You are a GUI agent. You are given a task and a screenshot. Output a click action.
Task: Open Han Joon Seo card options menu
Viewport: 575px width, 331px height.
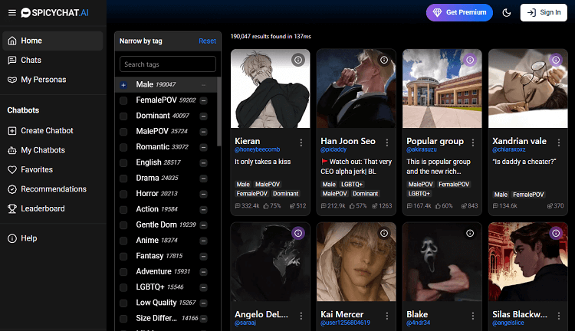(387, 143)
